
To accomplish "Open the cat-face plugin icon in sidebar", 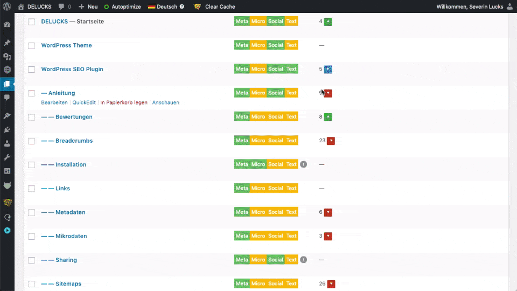I will click(x=7, y=185).
